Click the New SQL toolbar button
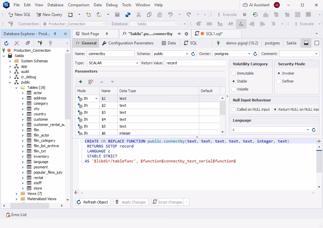The height and width of the screenshot is (228, 323). pyautogui.click(x=19, y=15)
